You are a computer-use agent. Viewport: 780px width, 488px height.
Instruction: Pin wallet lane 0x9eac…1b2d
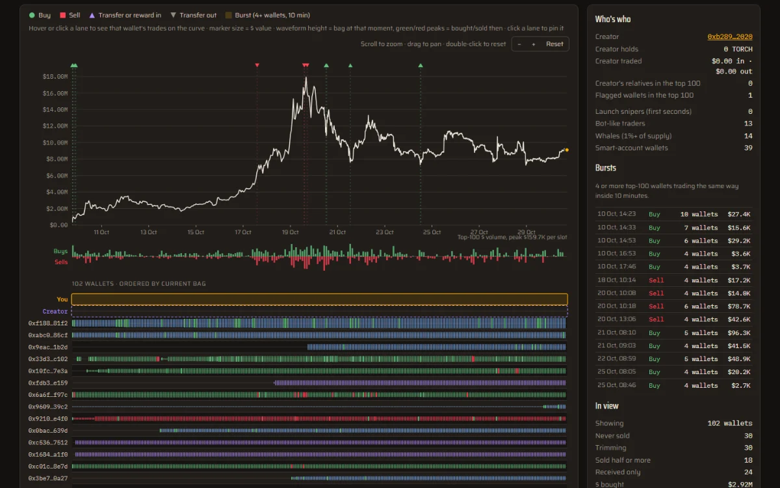pyautogui.click(x=319, y=347)
